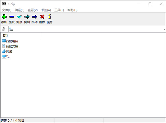
Task: Click the 复制 (Copy) arrow icon
Action: (x=27, y=17)
